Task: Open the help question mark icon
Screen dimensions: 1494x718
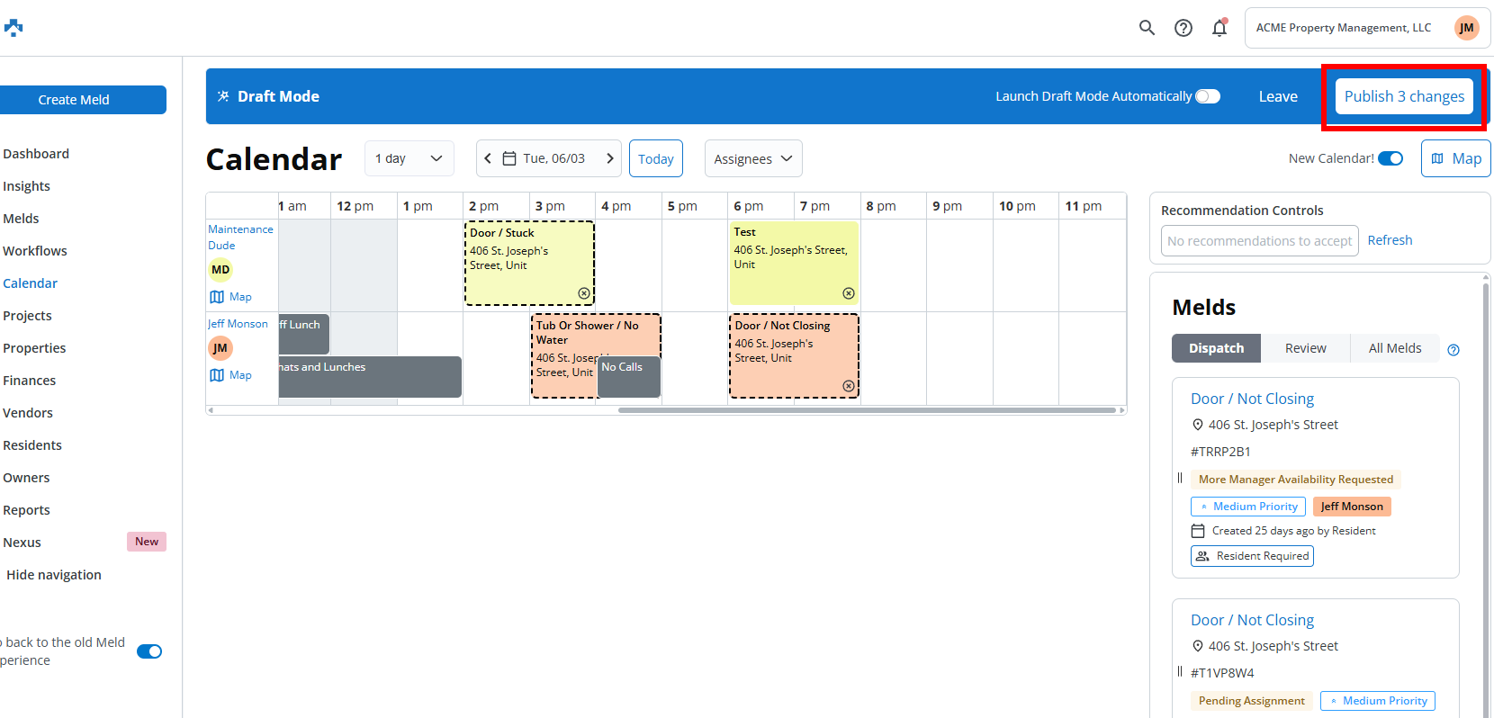Action: tap(1183, 28)
